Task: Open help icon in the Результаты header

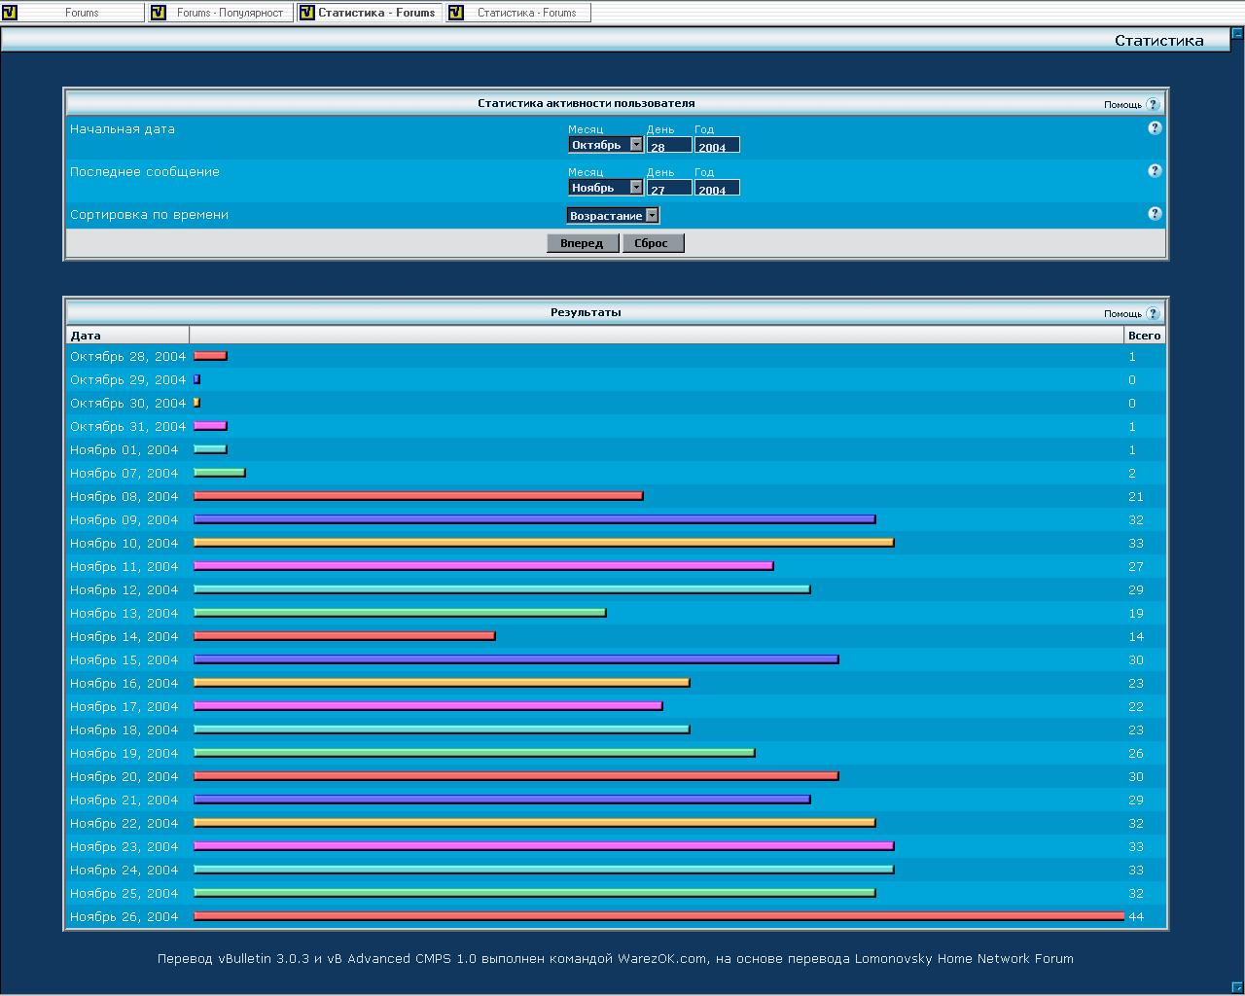Action: click(x=1153, y=313)
